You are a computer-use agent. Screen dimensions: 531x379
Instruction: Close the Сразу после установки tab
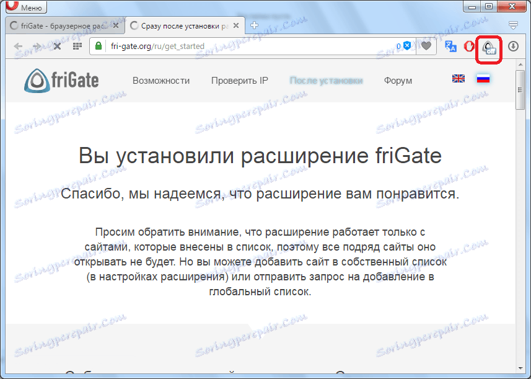click(236, 25)
